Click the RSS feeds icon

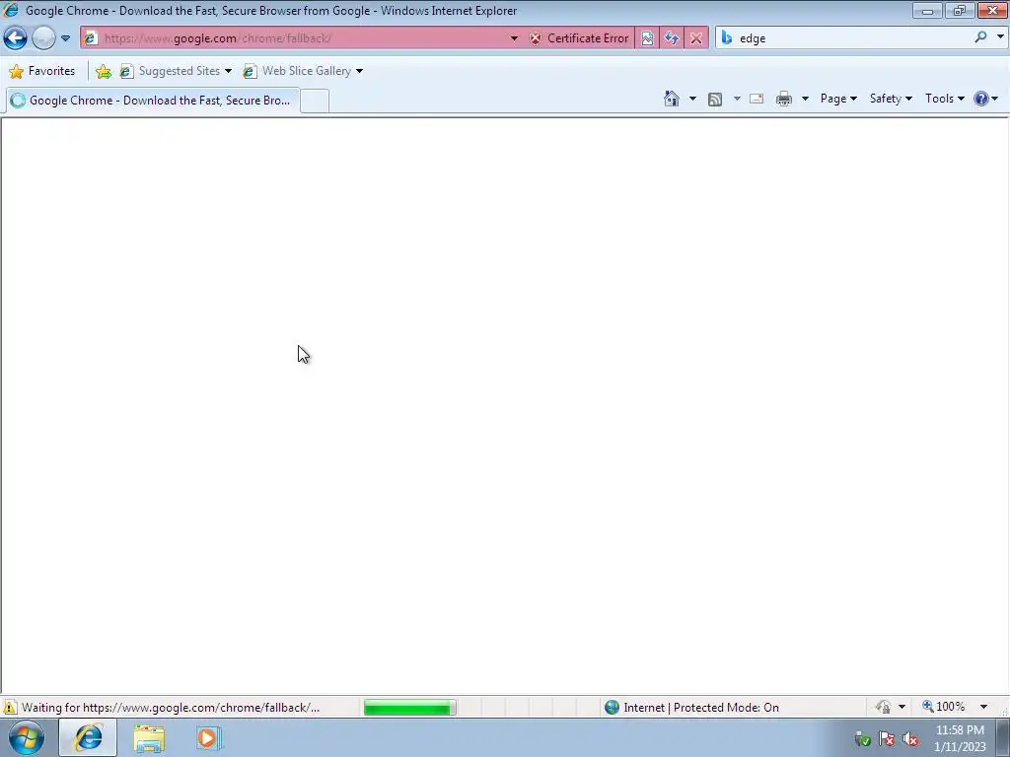pyautogui.click(x=715, y=99)
